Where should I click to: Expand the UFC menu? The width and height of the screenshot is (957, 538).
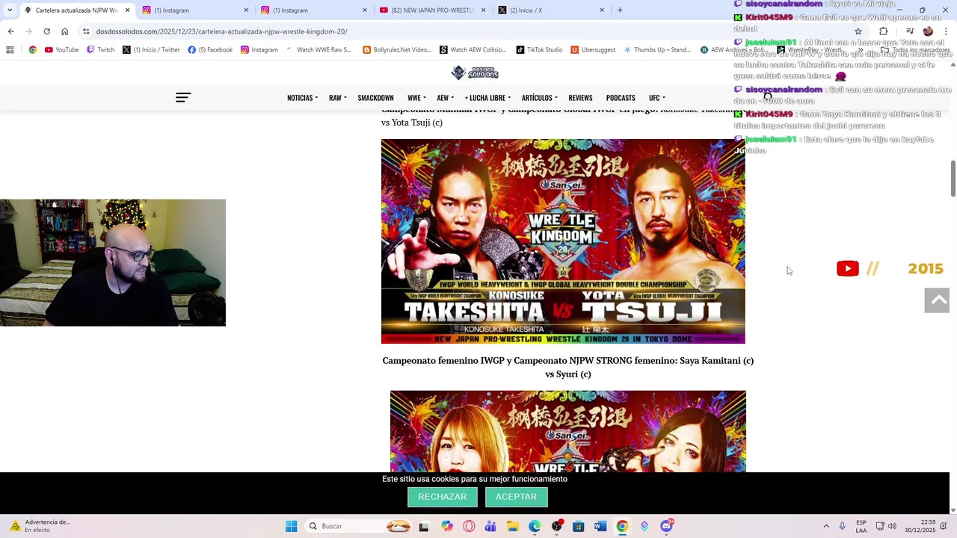pos(656,98)
